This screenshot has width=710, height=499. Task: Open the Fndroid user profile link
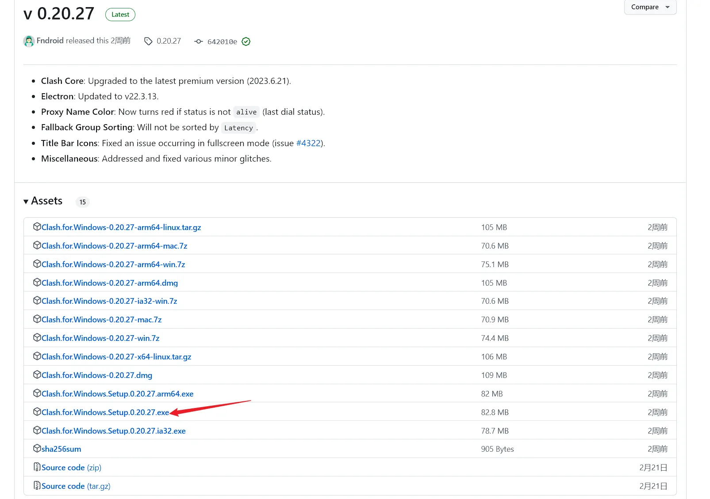[x=50, y=41]
